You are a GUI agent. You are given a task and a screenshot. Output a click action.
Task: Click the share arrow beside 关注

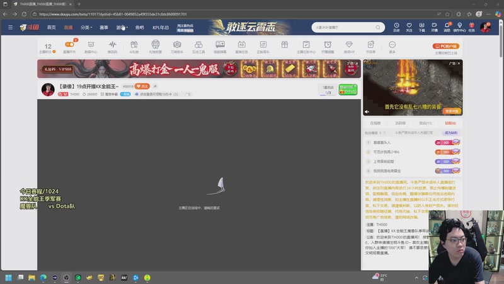pos(155,86)
